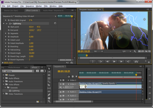Select the Lightning effect in Generate
The image size is (153, 108).
click(16, 91)
